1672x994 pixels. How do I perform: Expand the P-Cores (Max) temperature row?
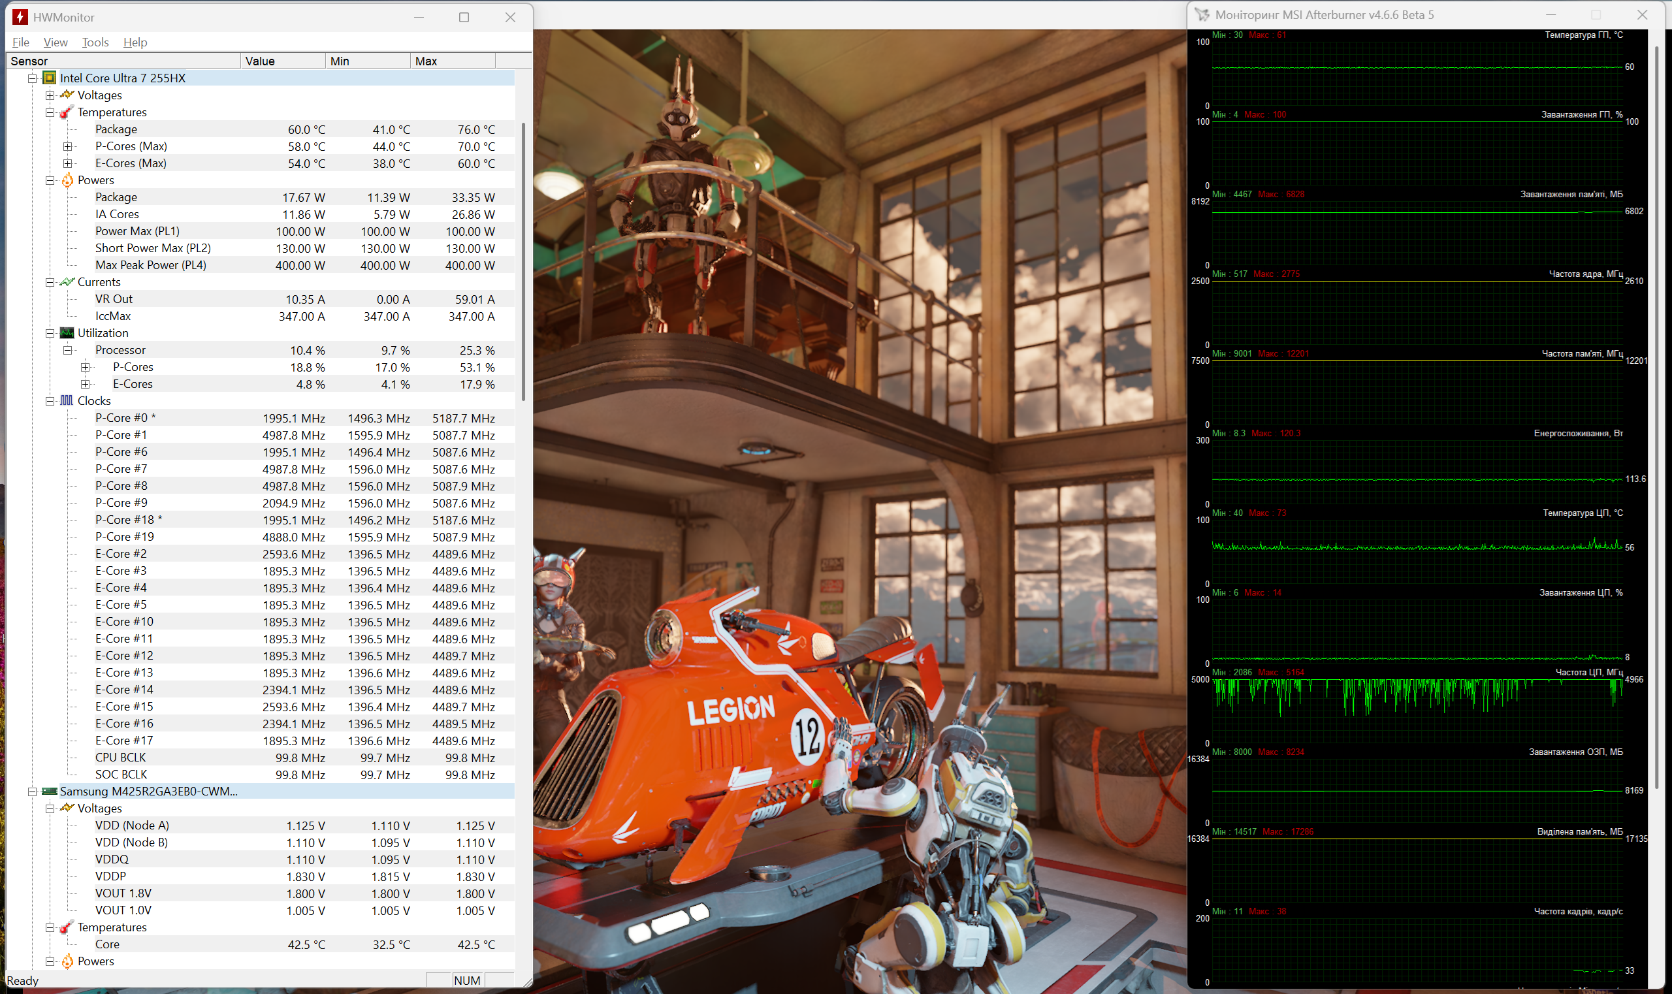pyautogui.click(x=68, y=146)
